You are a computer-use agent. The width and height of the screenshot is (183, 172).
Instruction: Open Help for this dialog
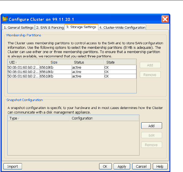(160, 167)
